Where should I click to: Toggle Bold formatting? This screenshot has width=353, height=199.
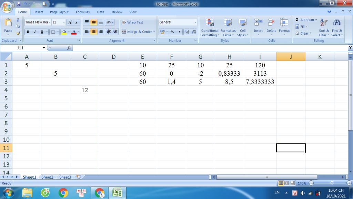[28, 32]
